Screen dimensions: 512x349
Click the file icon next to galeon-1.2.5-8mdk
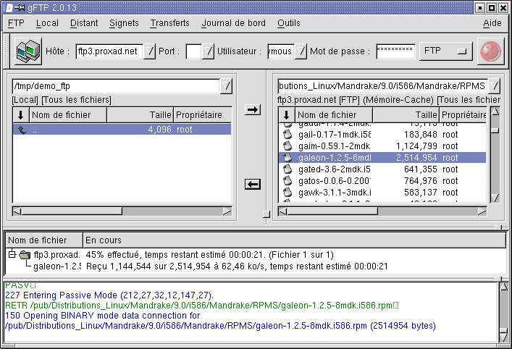(x=288, y=158)
